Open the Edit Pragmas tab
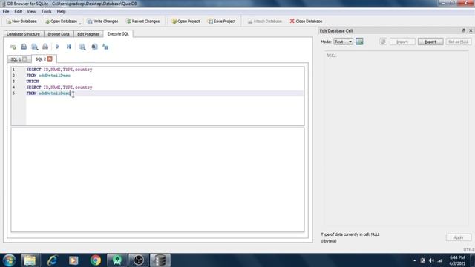 (x=88, y=34)
